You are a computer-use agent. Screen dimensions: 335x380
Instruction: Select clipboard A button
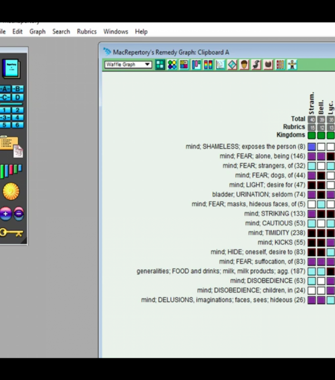click(5, 89)
